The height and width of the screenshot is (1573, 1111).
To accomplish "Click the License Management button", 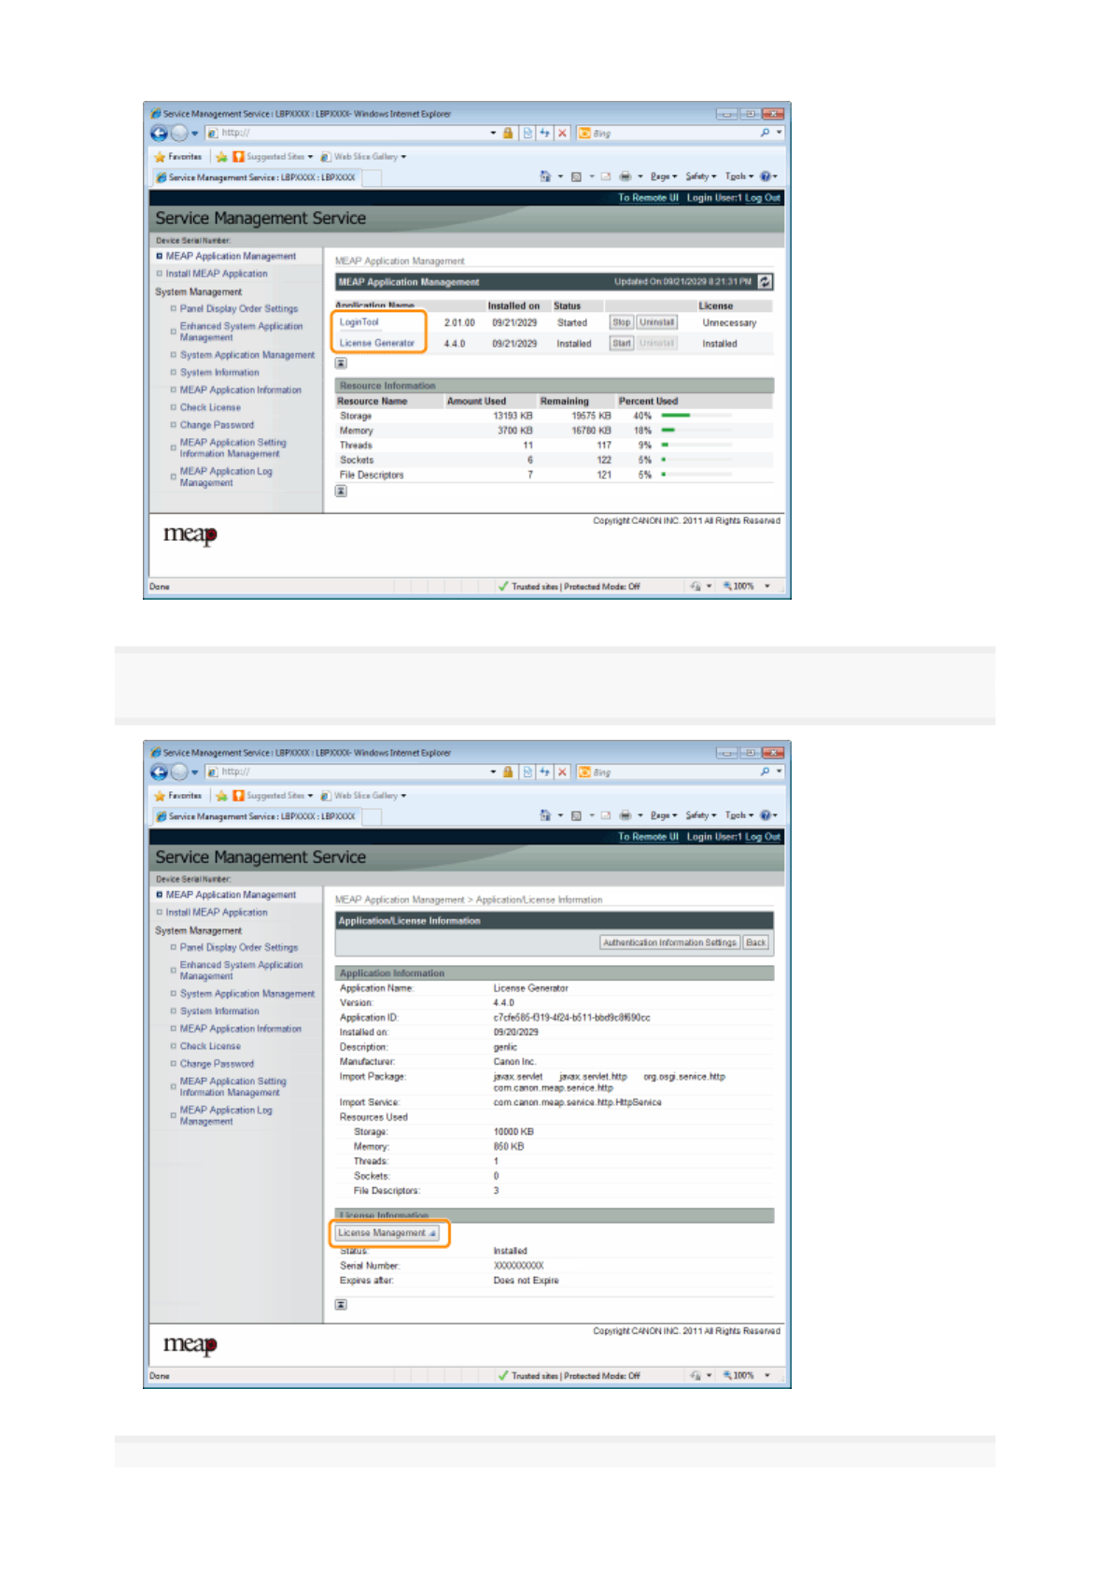I will [x=387, y=1233].
